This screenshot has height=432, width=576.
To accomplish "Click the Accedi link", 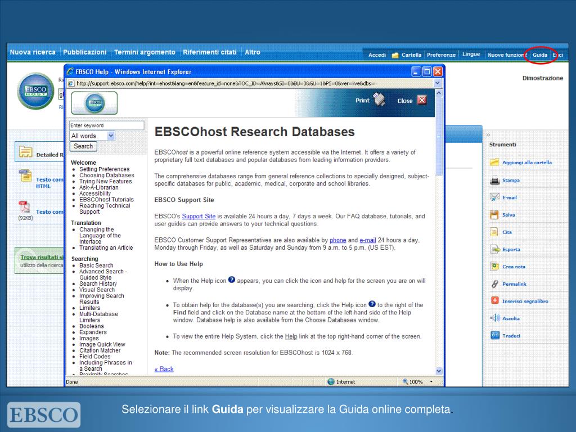I will (377, 55).
